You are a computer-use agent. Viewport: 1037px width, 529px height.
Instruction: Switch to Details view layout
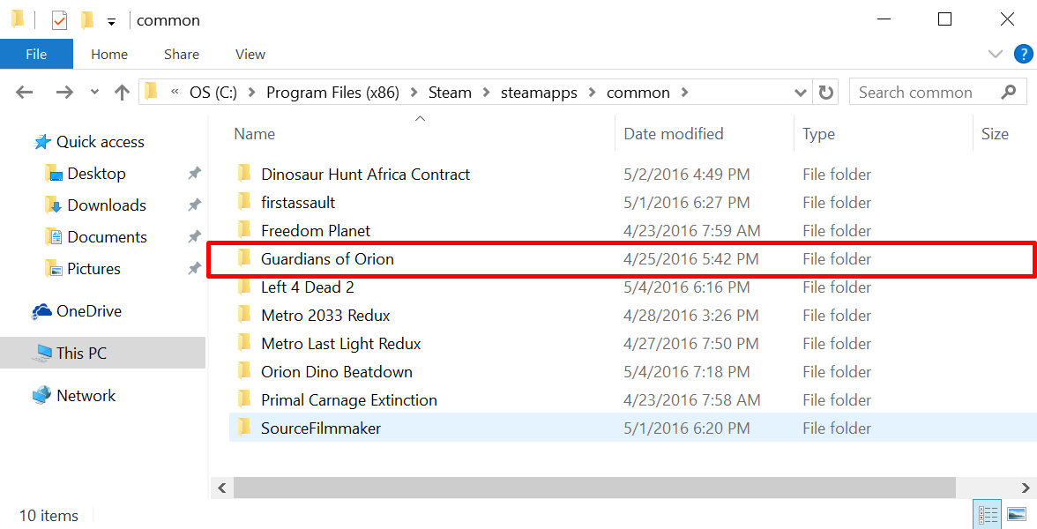[988, 514]
